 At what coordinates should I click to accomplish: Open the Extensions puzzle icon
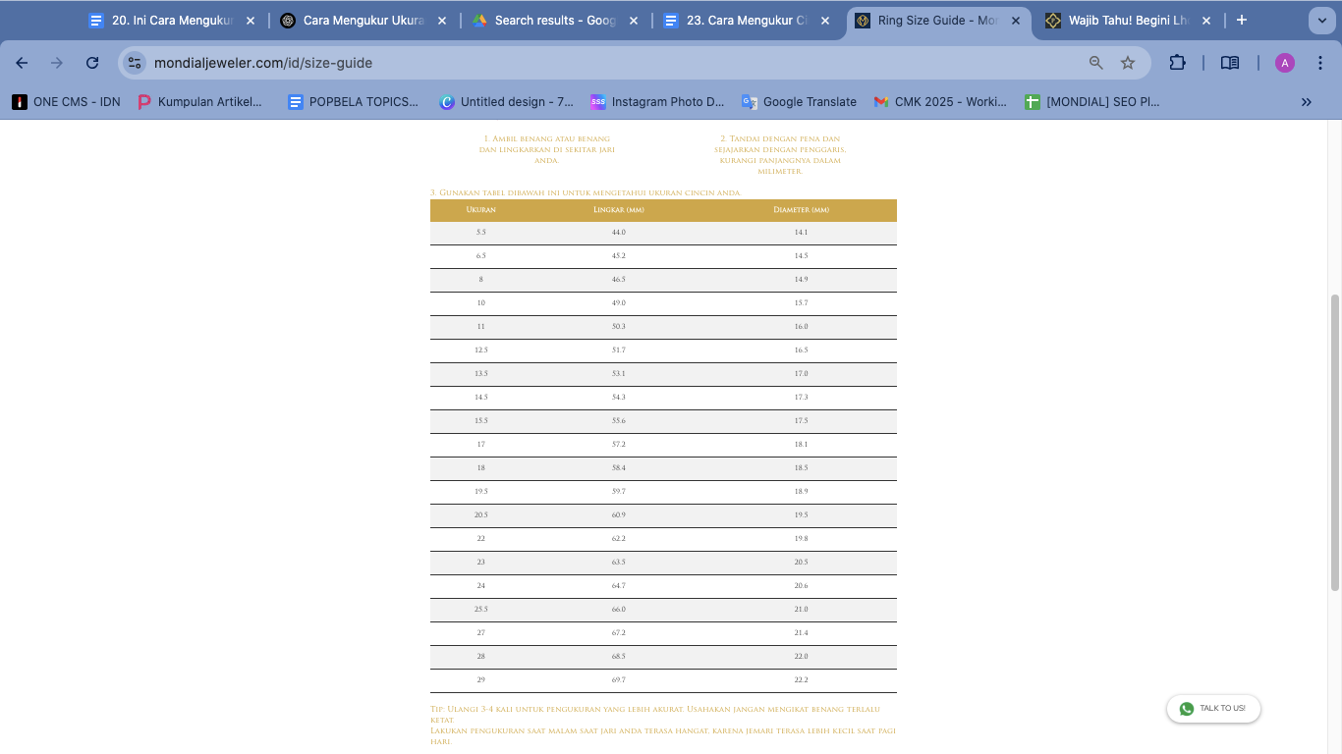(x=1177, y=63)
